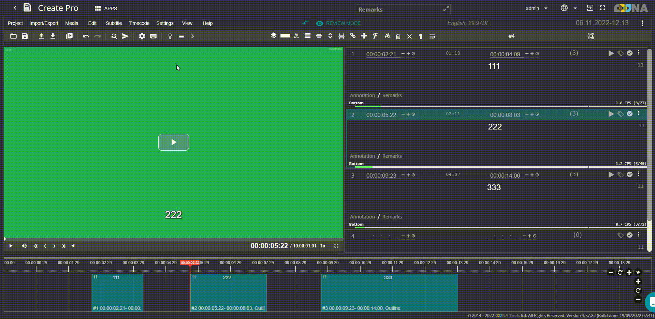Open the Timecode menu

(x=139, y=23)
